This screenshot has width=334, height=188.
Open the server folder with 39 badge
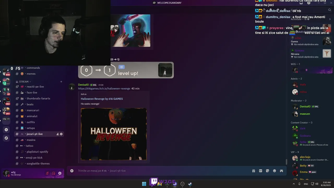6,91
